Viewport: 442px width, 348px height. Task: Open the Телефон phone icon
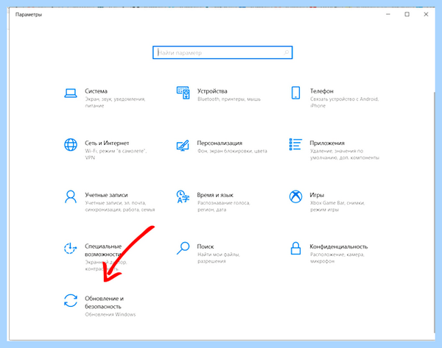click(295, 93)
